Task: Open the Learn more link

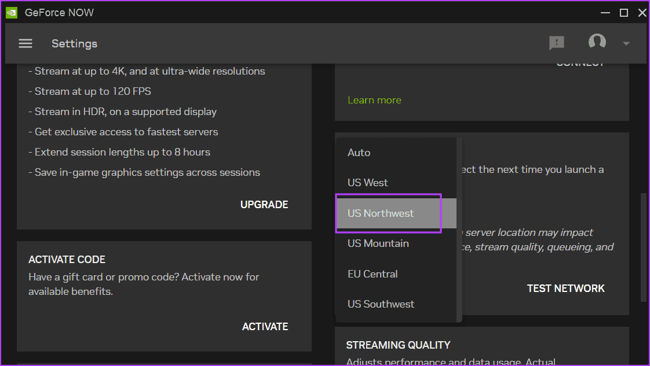Action: point(374,100)
